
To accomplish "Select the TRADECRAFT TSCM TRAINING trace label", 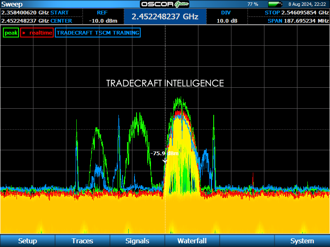I will point(98,33).
